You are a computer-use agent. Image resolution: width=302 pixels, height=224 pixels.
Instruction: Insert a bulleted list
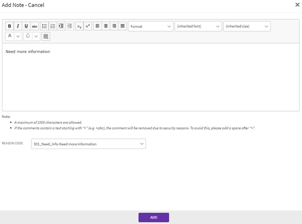click(44, 26)
